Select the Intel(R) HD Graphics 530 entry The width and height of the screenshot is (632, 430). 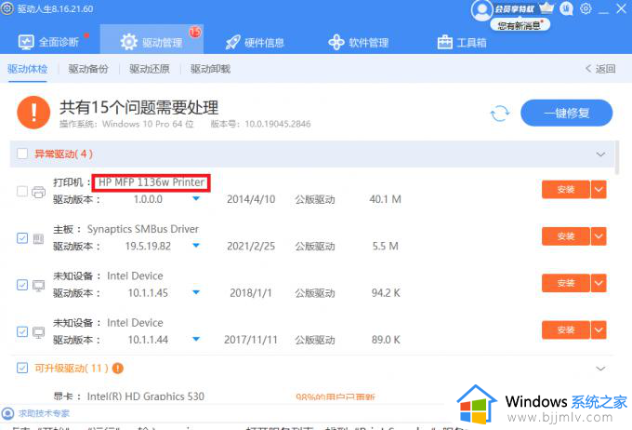pyautogui.click(x=146, y=396)
